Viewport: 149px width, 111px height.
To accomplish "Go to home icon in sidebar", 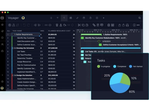I will [2, 25].
